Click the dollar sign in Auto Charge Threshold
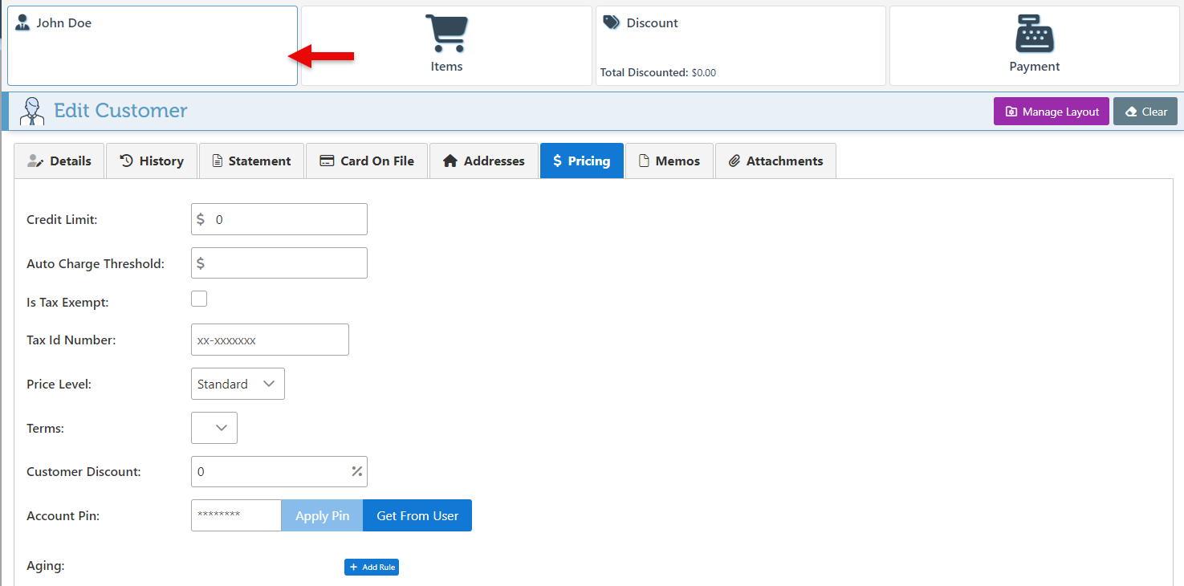The height and width of the screenshot is (586, 1184). click(201, 263)
